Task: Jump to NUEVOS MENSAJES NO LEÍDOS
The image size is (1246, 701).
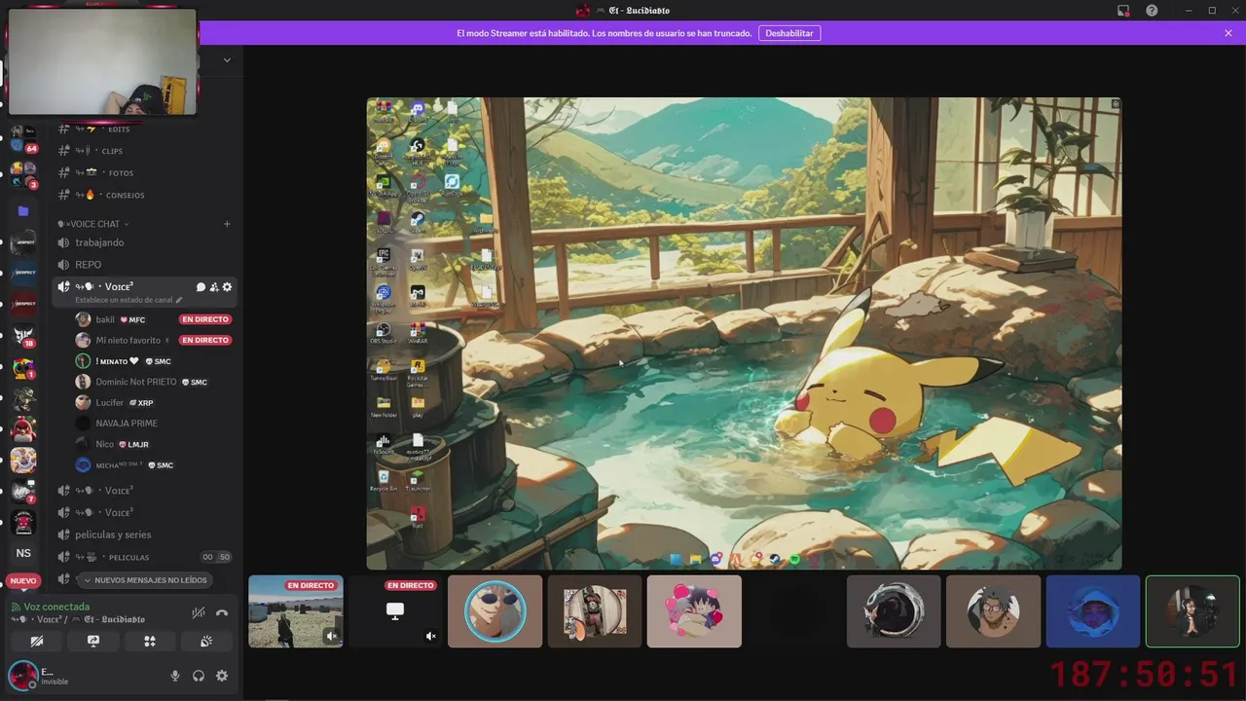Action: point(146,580)
